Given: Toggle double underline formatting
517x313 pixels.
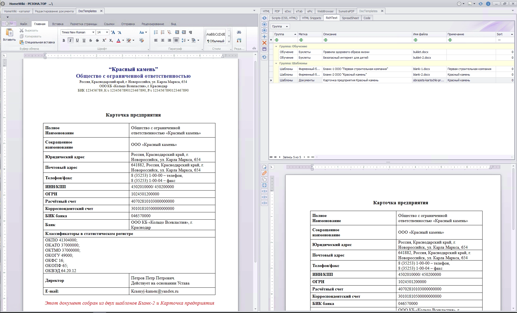Looking at the screenshot, I should click(84, 40).
